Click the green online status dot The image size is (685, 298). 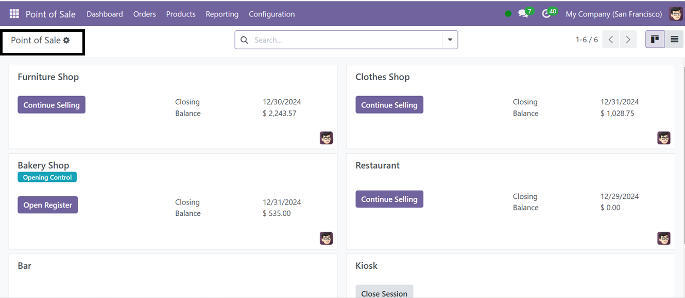coord(508,14)
